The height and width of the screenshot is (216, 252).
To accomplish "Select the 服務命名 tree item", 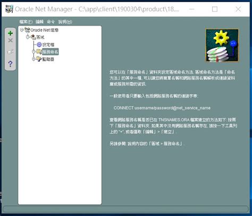I will tap(51, 52).
